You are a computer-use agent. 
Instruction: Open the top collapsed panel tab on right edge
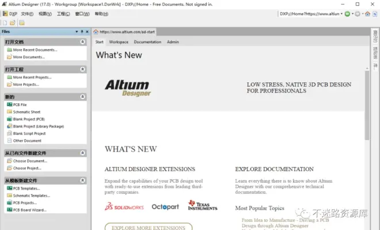coord(375,36)
